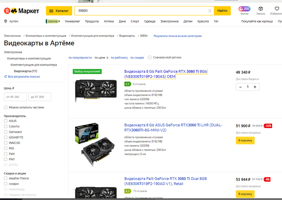
Task: Sort по популярности
Action: pyautogui.click(x=80, y=57)
